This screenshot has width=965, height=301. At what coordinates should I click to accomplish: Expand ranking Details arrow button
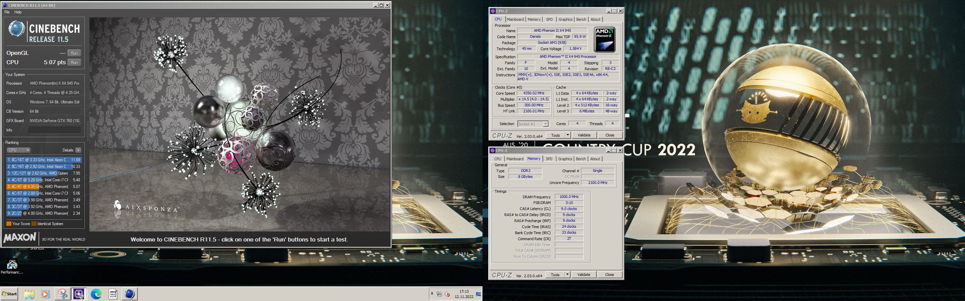click(x=78, y=150)
